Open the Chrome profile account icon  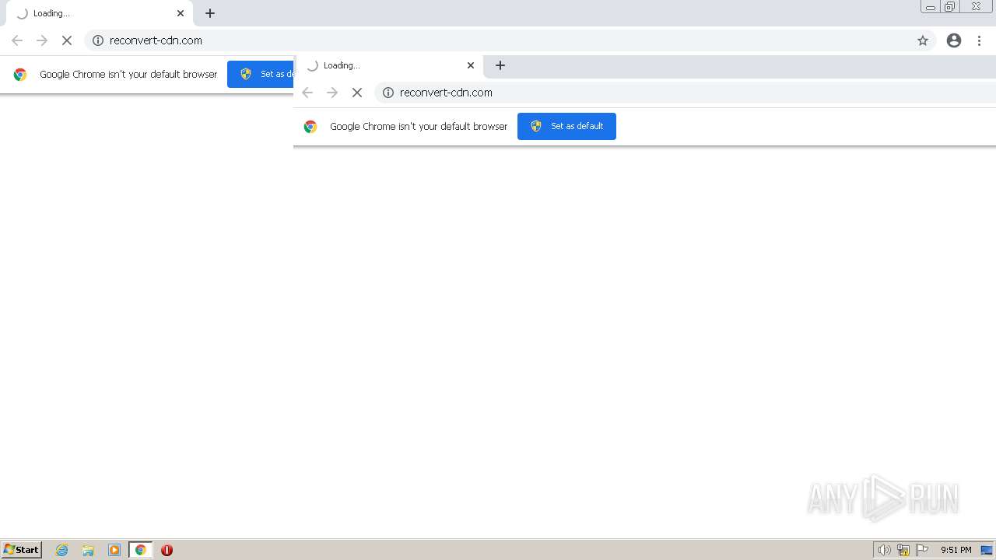coord(954,40)
